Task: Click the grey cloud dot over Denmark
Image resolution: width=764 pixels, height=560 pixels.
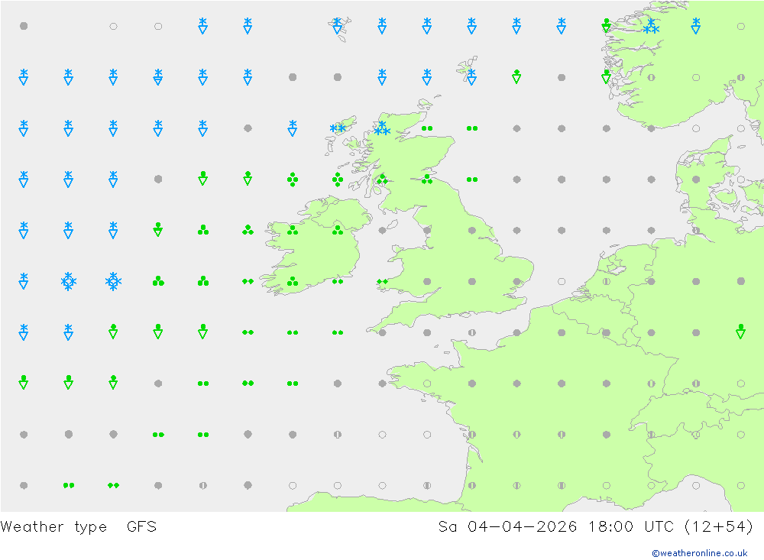Action: click(x=696, y=180)
